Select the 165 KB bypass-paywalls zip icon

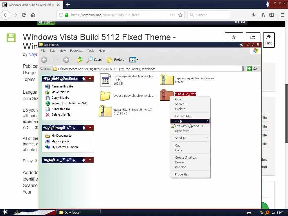(166, 79)
